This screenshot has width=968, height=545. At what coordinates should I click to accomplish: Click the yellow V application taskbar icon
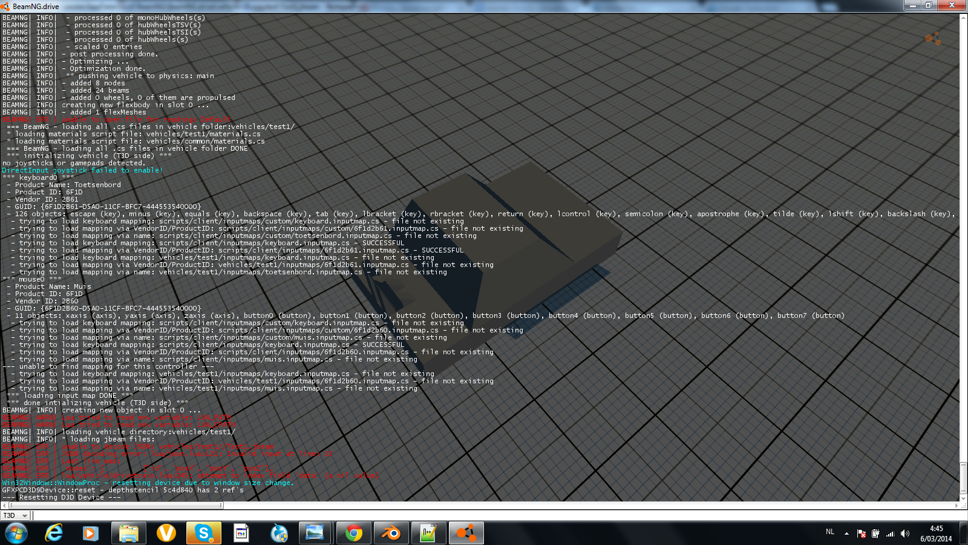coord(166,533)
